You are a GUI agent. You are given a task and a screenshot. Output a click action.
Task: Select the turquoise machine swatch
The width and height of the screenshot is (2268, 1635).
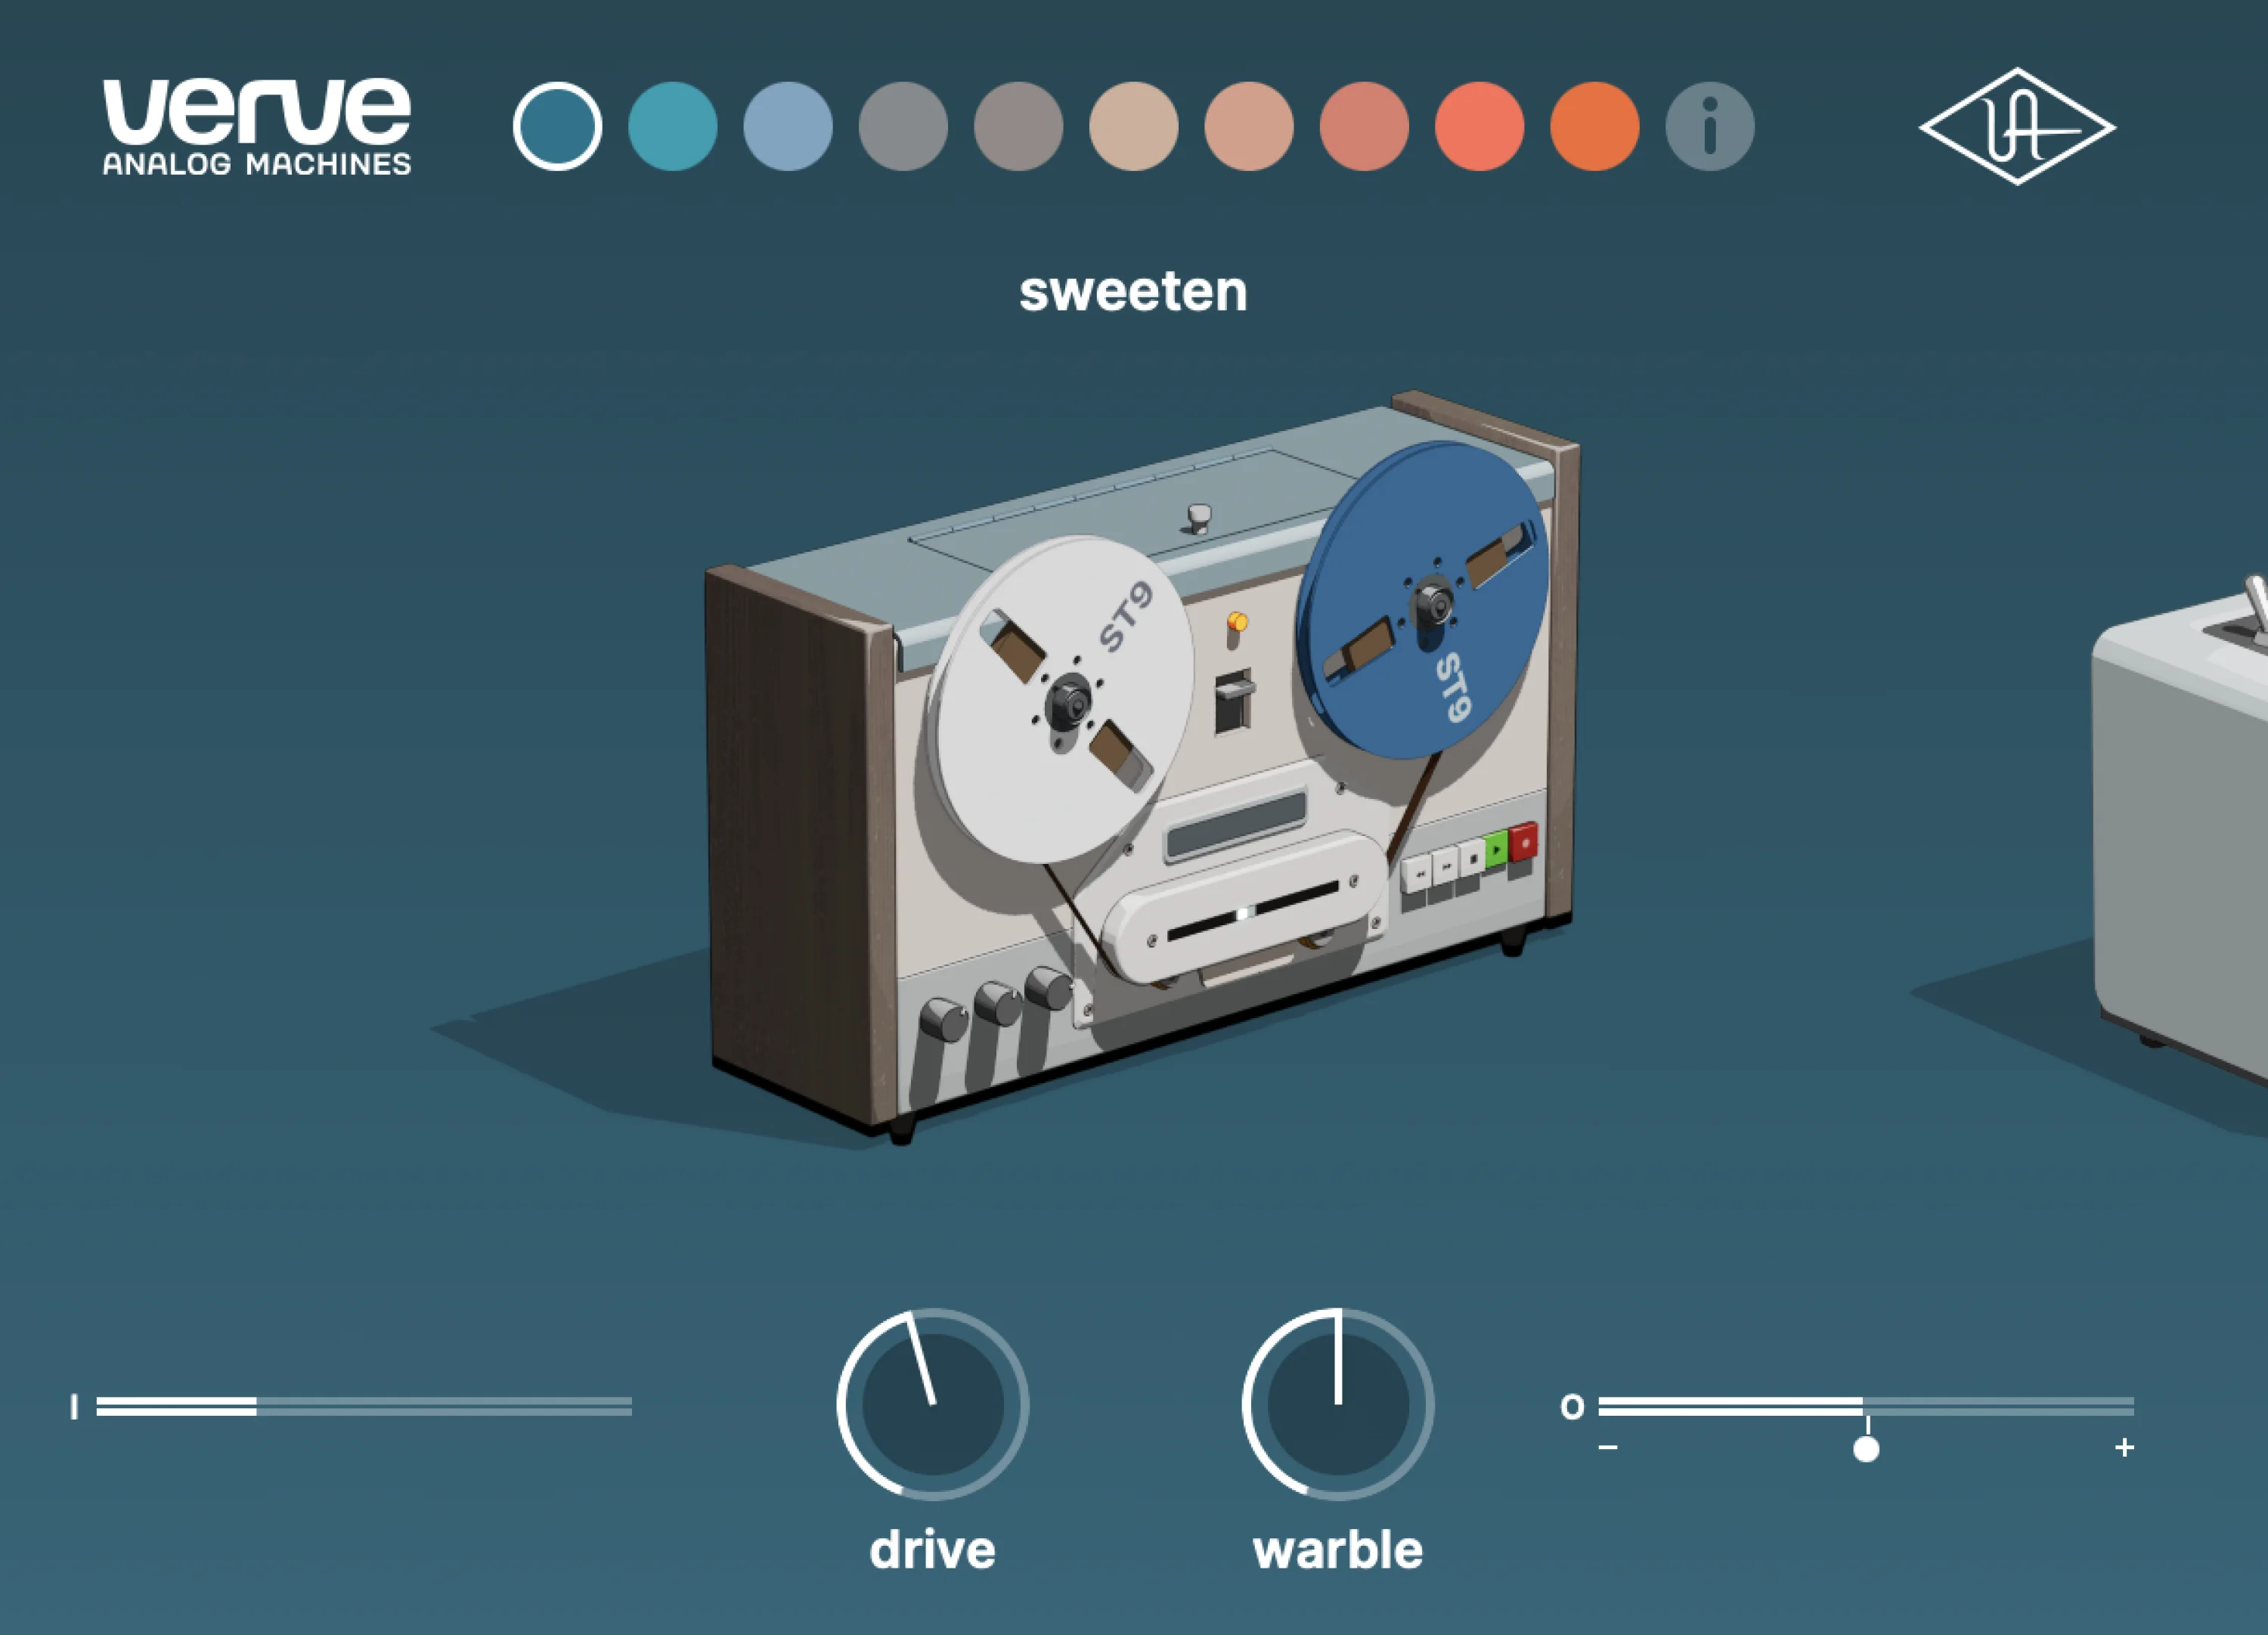672,126
